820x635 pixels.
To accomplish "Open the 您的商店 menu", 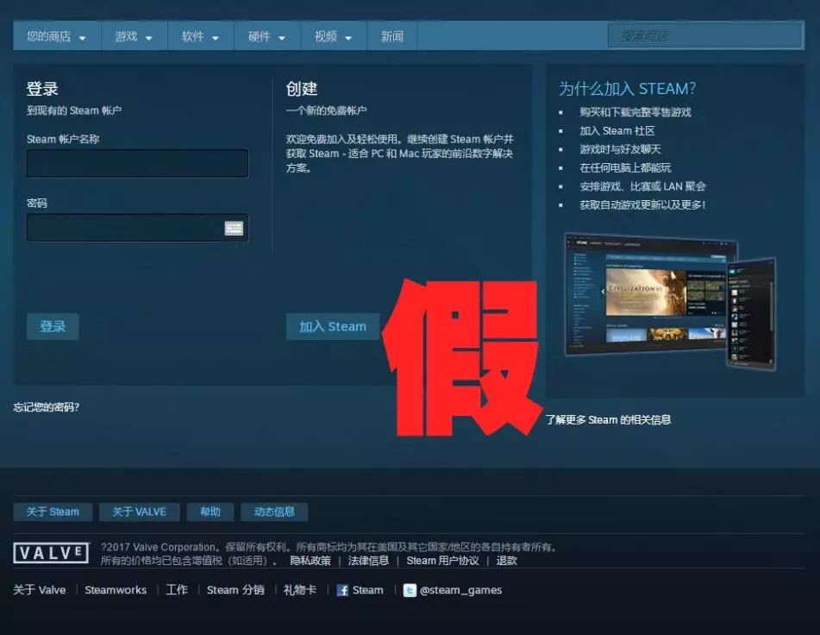I will (x=57, y=36).
